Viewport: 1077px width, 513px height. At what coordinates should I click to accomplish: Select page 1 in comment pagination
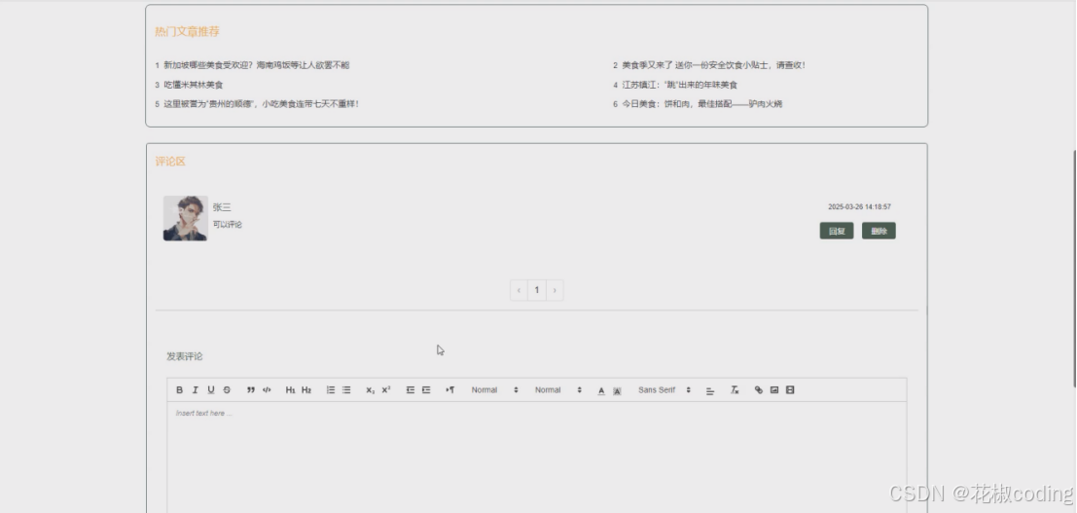click(x=537, y=290)
